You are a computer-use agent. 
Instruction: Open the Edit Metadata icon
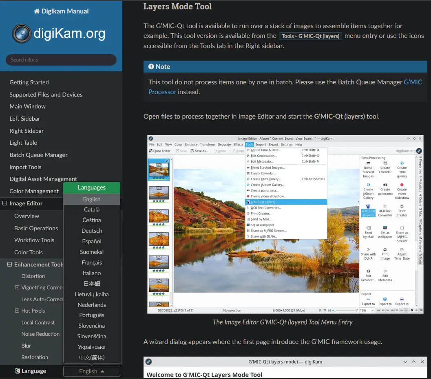click(x=385, y=271)
